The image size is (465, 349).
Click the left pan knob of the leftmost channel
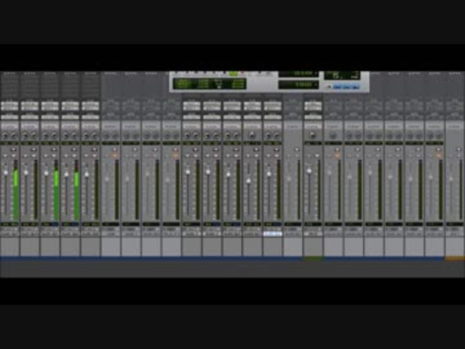[5, 136]
